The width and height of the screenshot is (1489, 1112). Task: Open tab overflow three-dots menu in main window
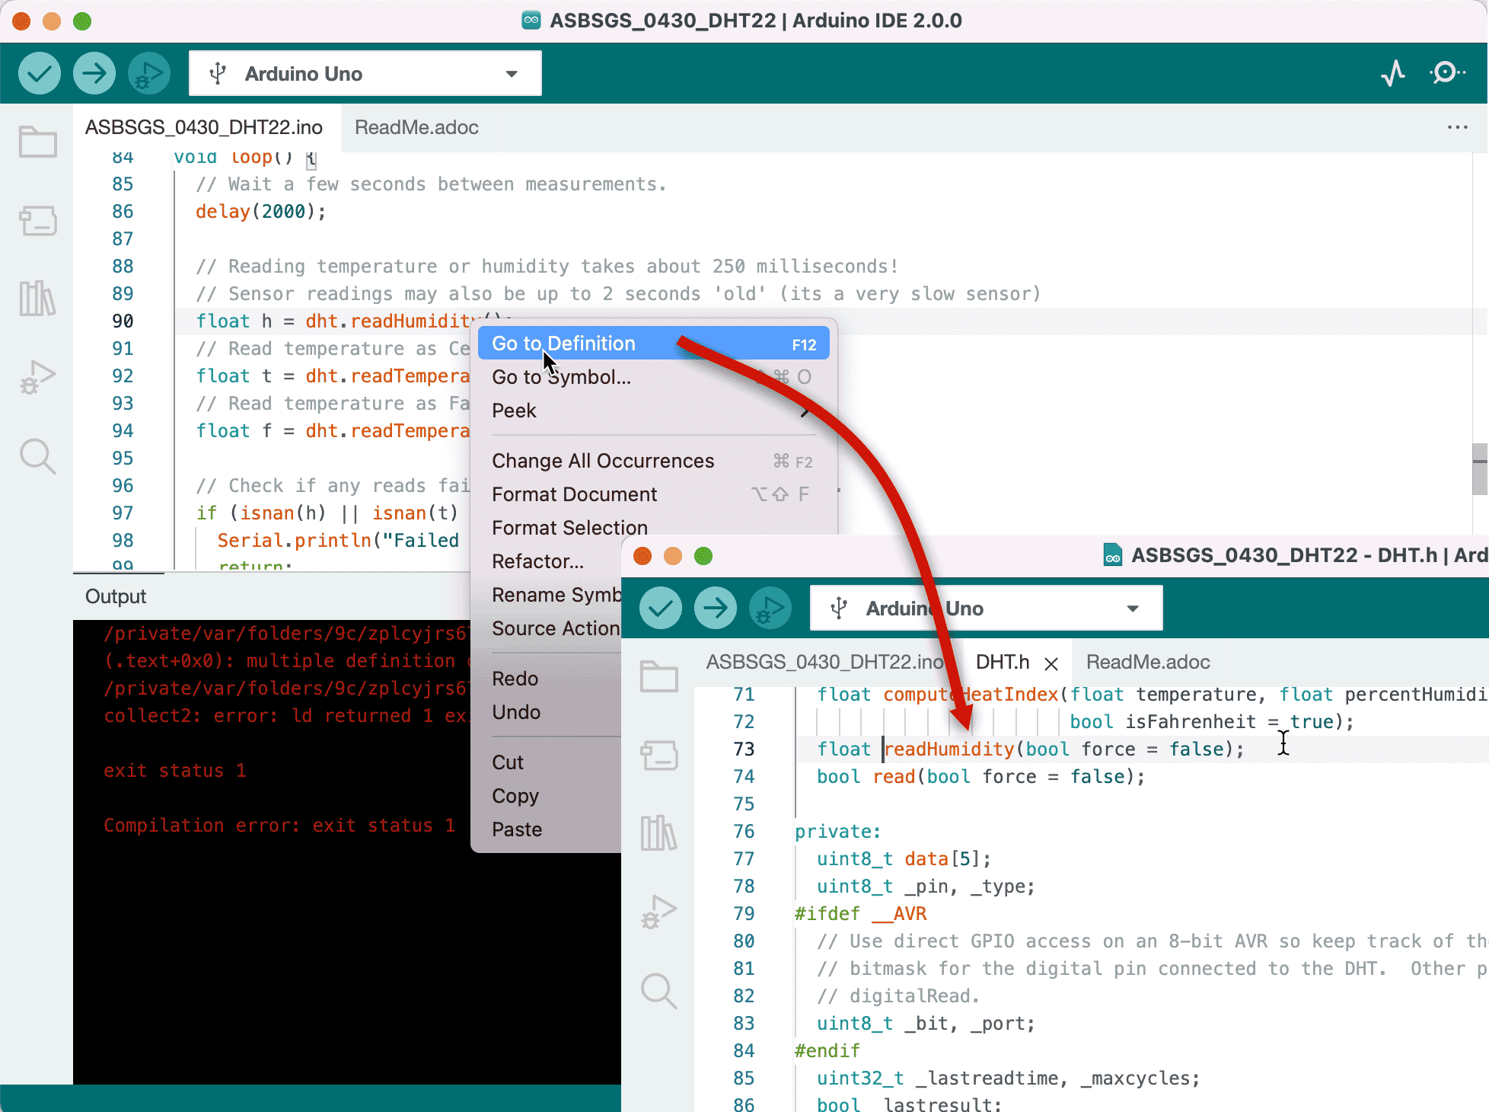(x=1457, y=127)
